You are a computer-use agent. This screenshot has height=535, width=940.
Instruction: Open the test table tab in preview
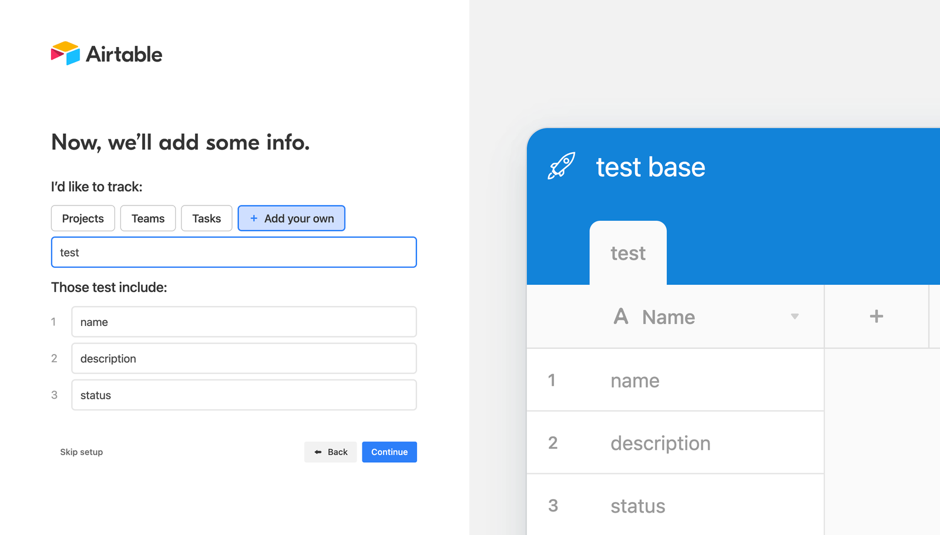(x=628, y=253)
